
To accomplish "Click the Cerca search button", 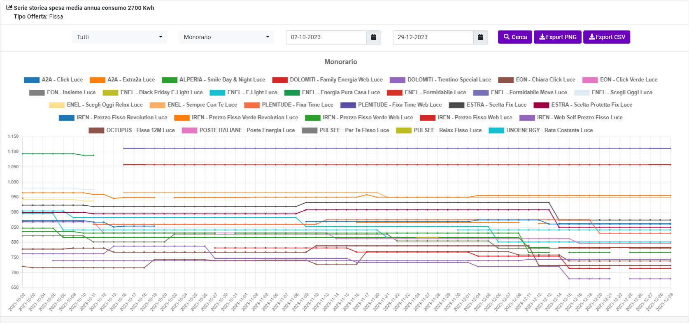I will (x=515, y=37).
